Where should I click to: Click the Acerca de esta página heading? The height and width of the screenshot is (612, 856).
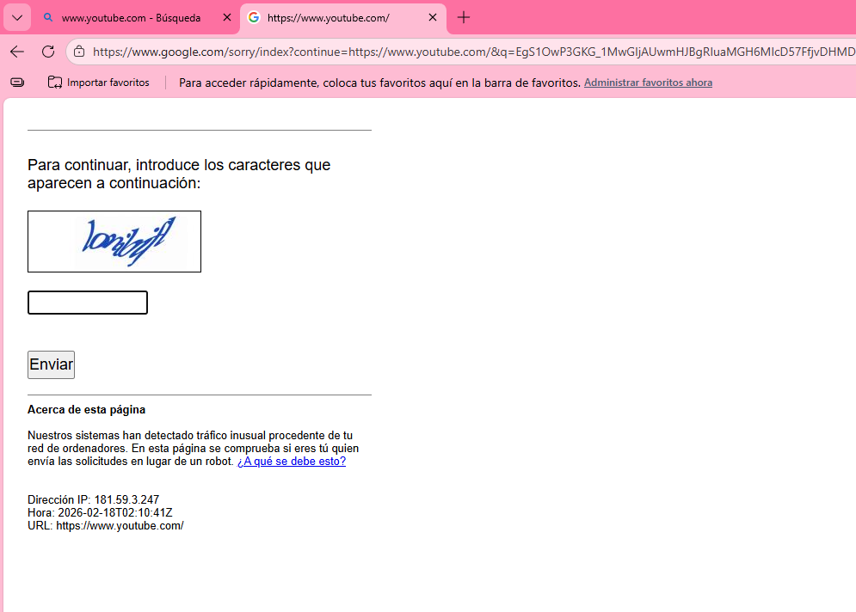coord(86,410)
